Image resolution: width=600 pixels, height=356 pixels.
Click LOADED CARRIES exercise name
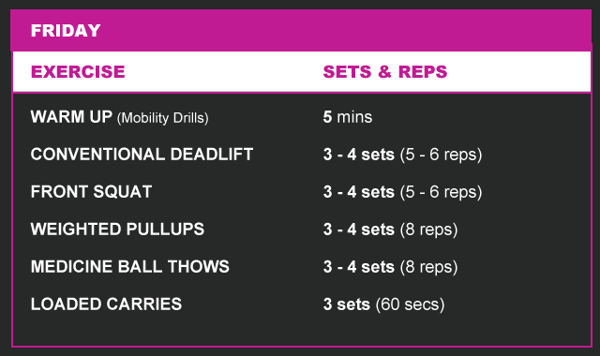(x=106, y=304)
